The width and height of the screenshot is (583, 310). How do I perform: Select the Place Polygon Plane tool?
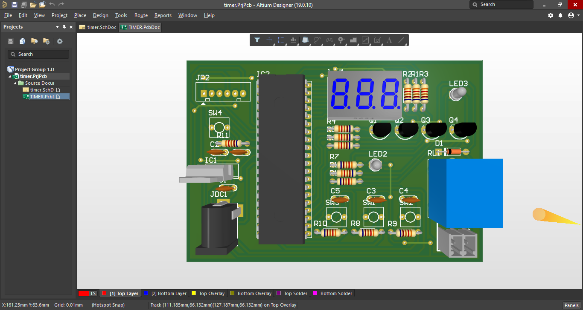(x=353, y=40)
